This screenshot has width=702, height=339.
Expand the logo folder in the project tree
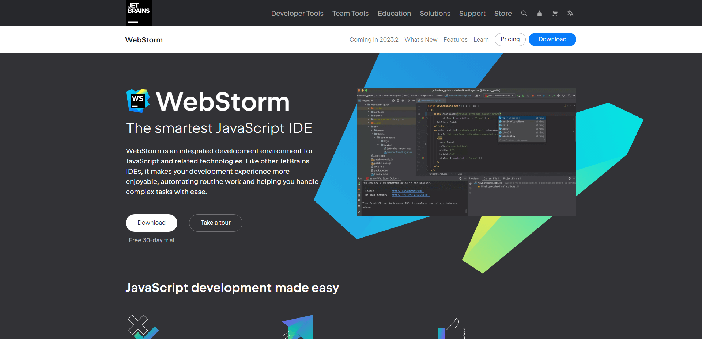click(x=378, y=141)
